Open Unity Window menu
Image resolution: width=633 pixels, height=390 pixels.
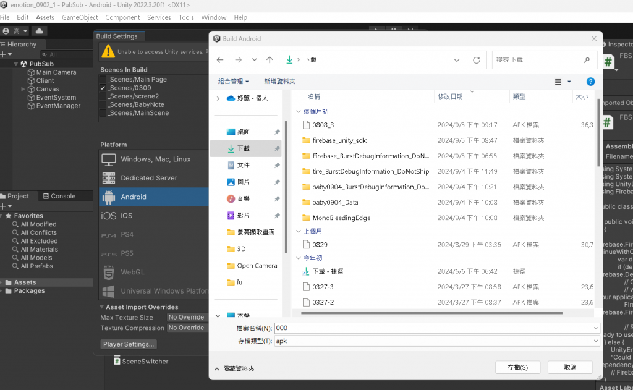[x=213, y=17]
